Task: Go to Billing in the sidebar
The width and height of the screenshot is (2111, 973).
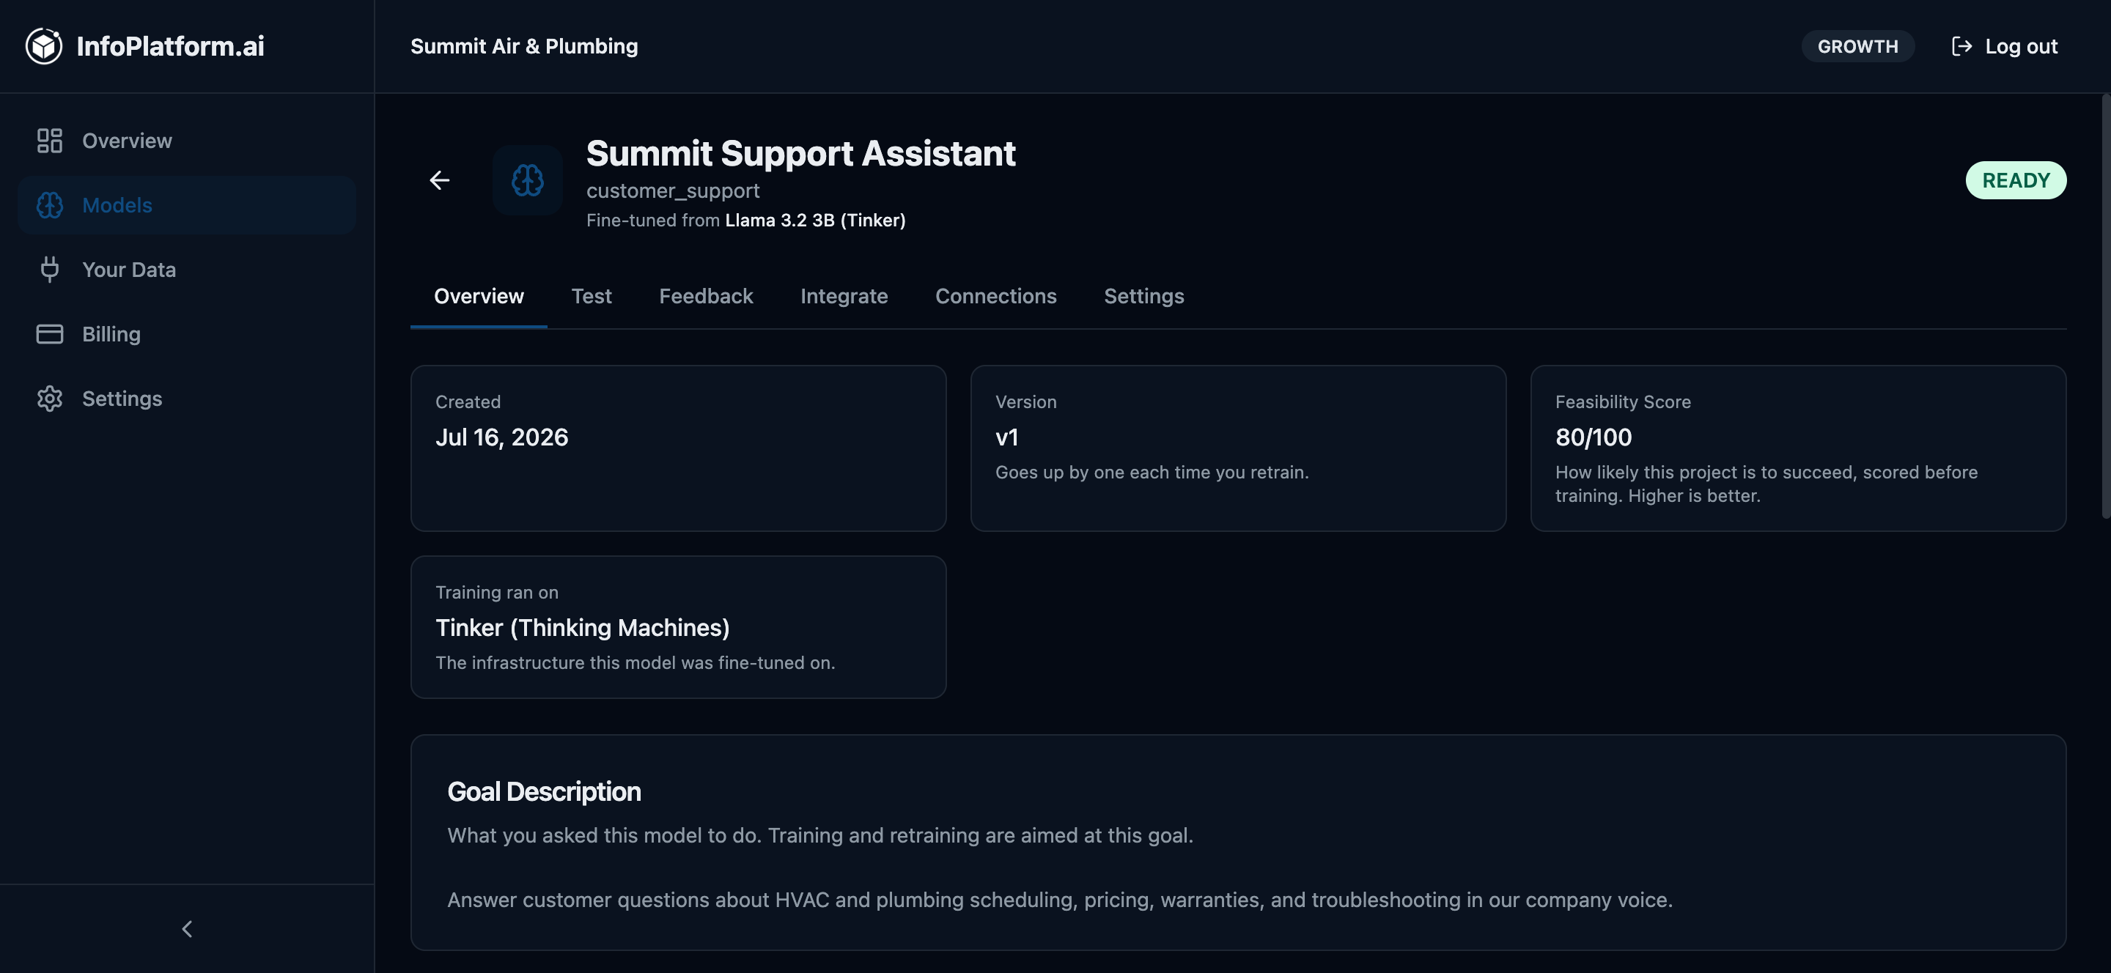Action: coord(187,334)
